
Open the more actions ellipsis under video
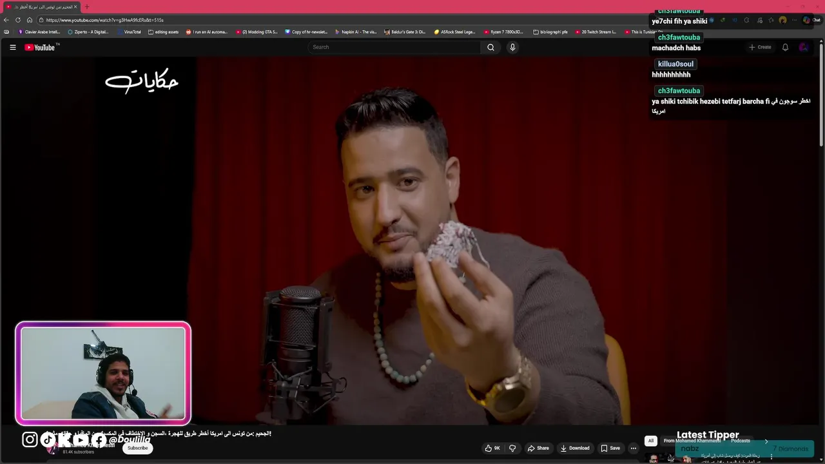click(x=634, y=448)
